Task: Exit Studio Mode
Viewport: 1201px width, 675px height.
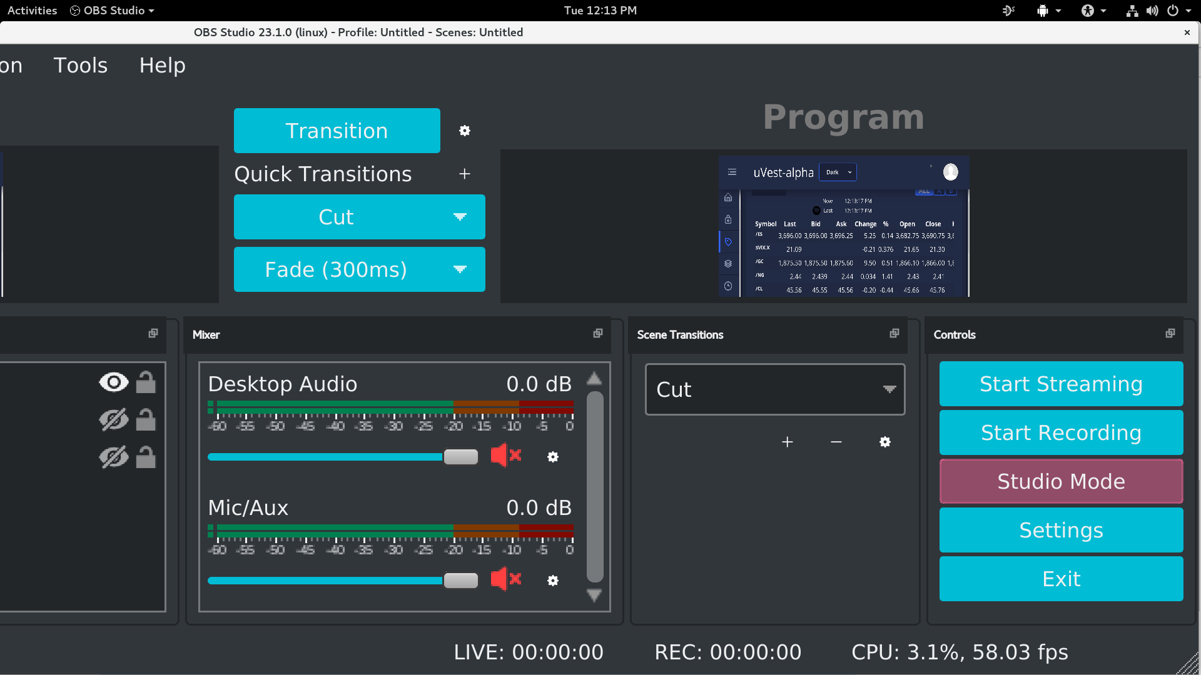Action: 1061,481
